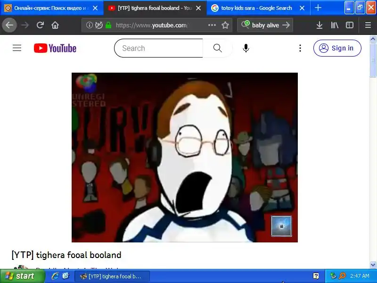Click the video player frame
The width and height of the screenshot is (377, 283).
[185, 158]
